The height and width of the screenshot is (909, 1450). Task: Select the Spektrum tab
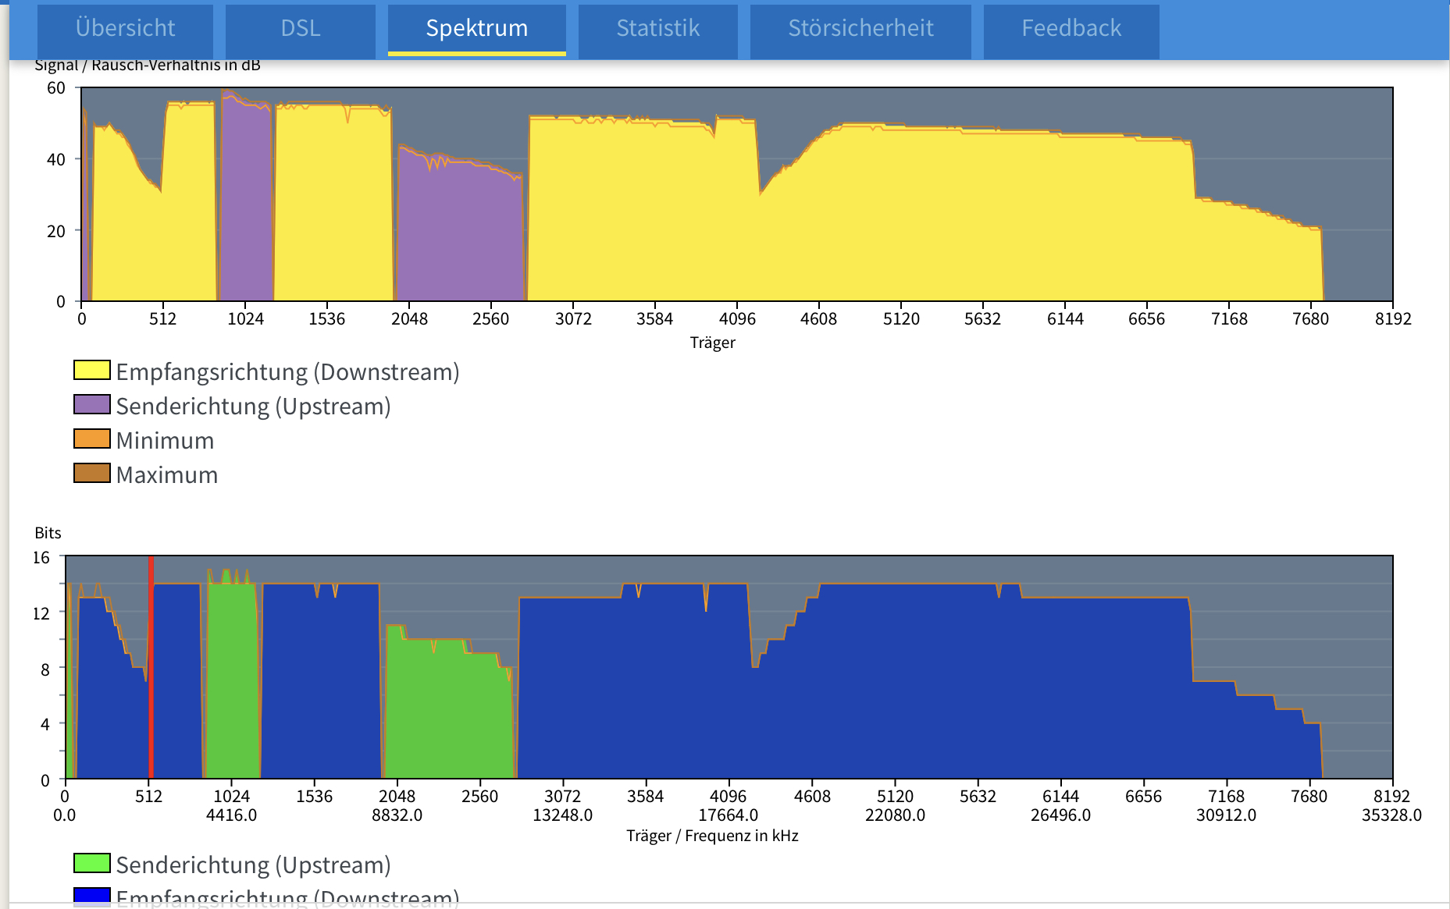476,29
